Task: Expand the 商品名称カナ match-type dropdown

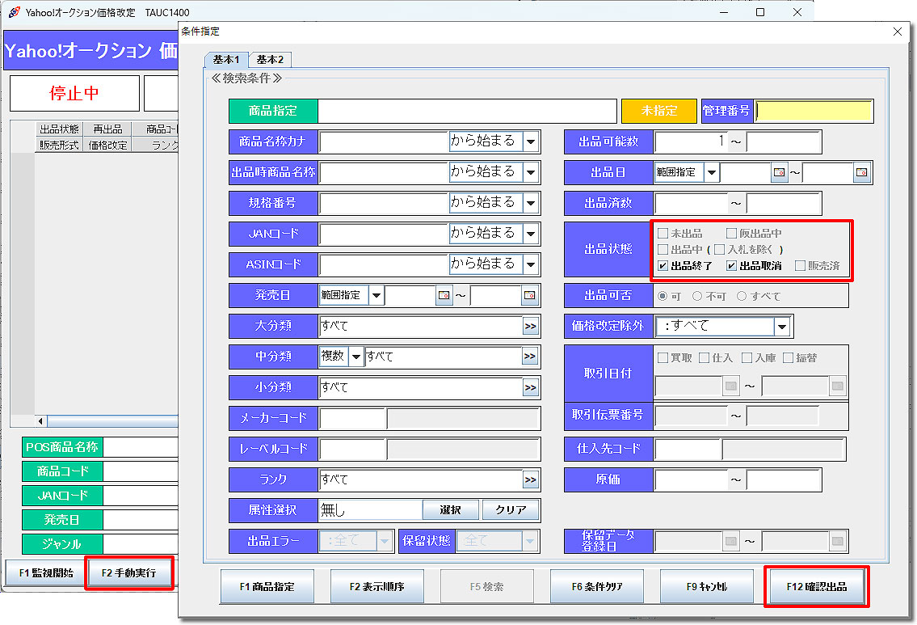Action: pyautogui.click(x=531, y=141)
